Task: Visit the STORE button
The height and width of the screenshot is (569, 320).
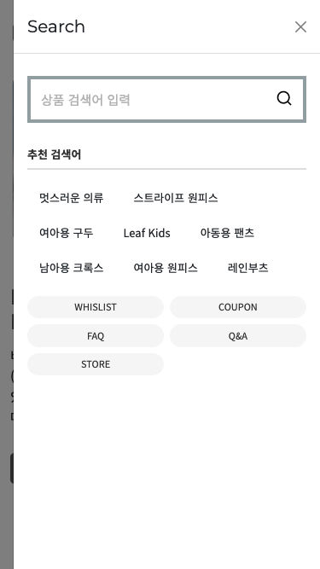Action: tap(96, 364)
